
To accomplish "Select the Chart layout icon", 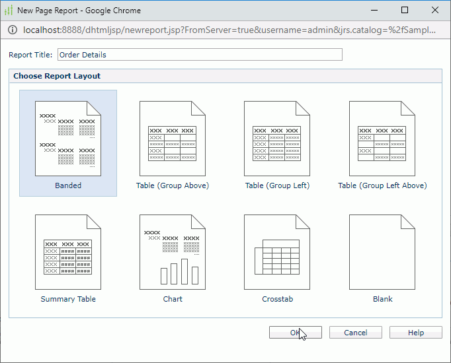I will [173, 252].
